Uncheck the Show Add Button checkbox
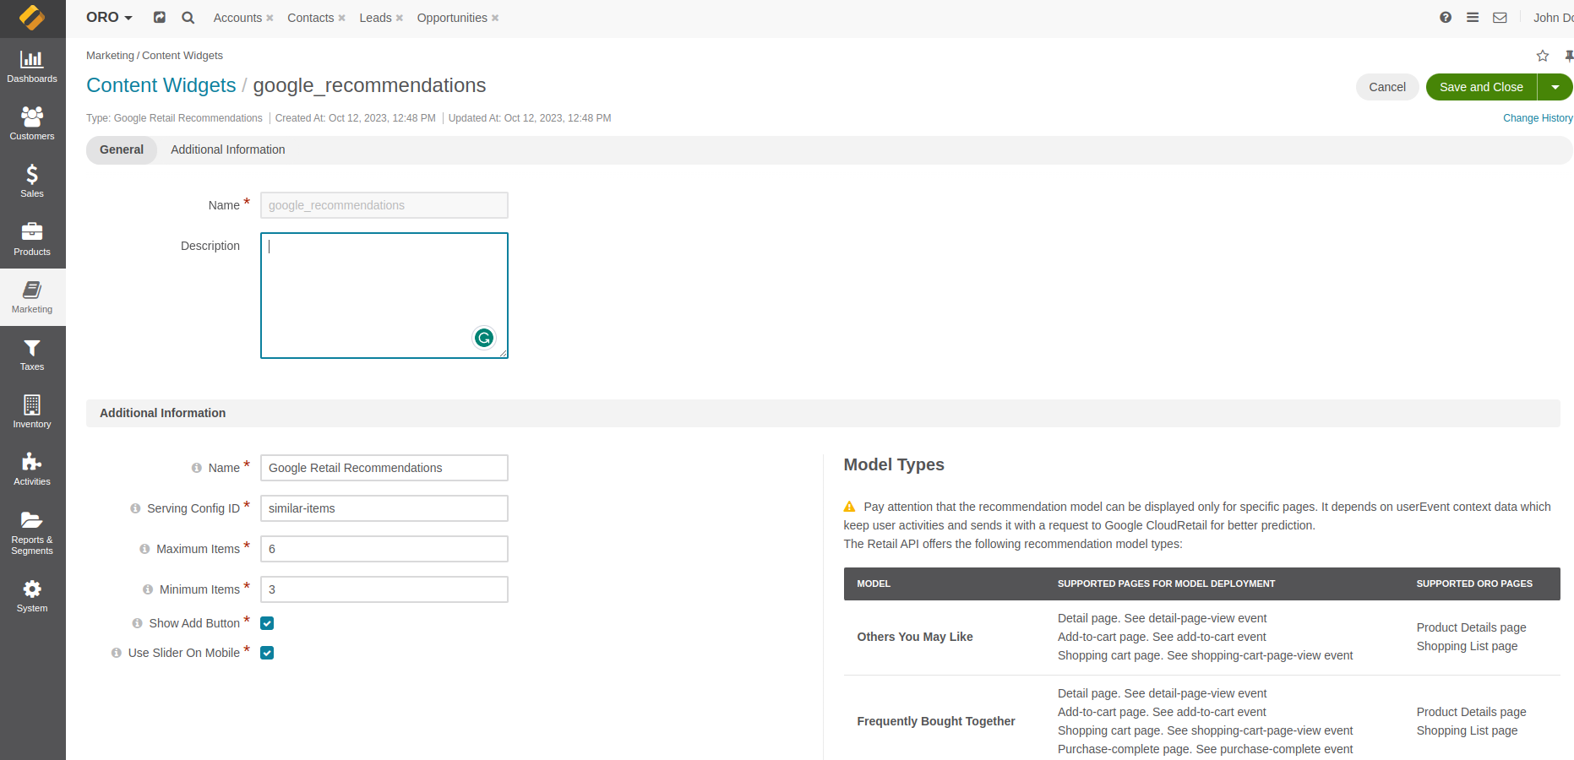Viewport: 1574px width, 760px height. coord(267,623)
